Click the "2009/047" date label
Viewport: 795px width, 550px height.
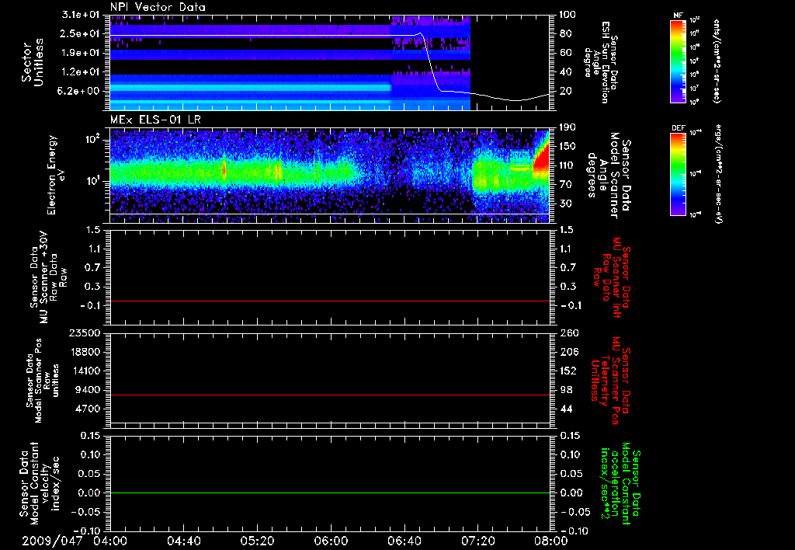[52, 541]
